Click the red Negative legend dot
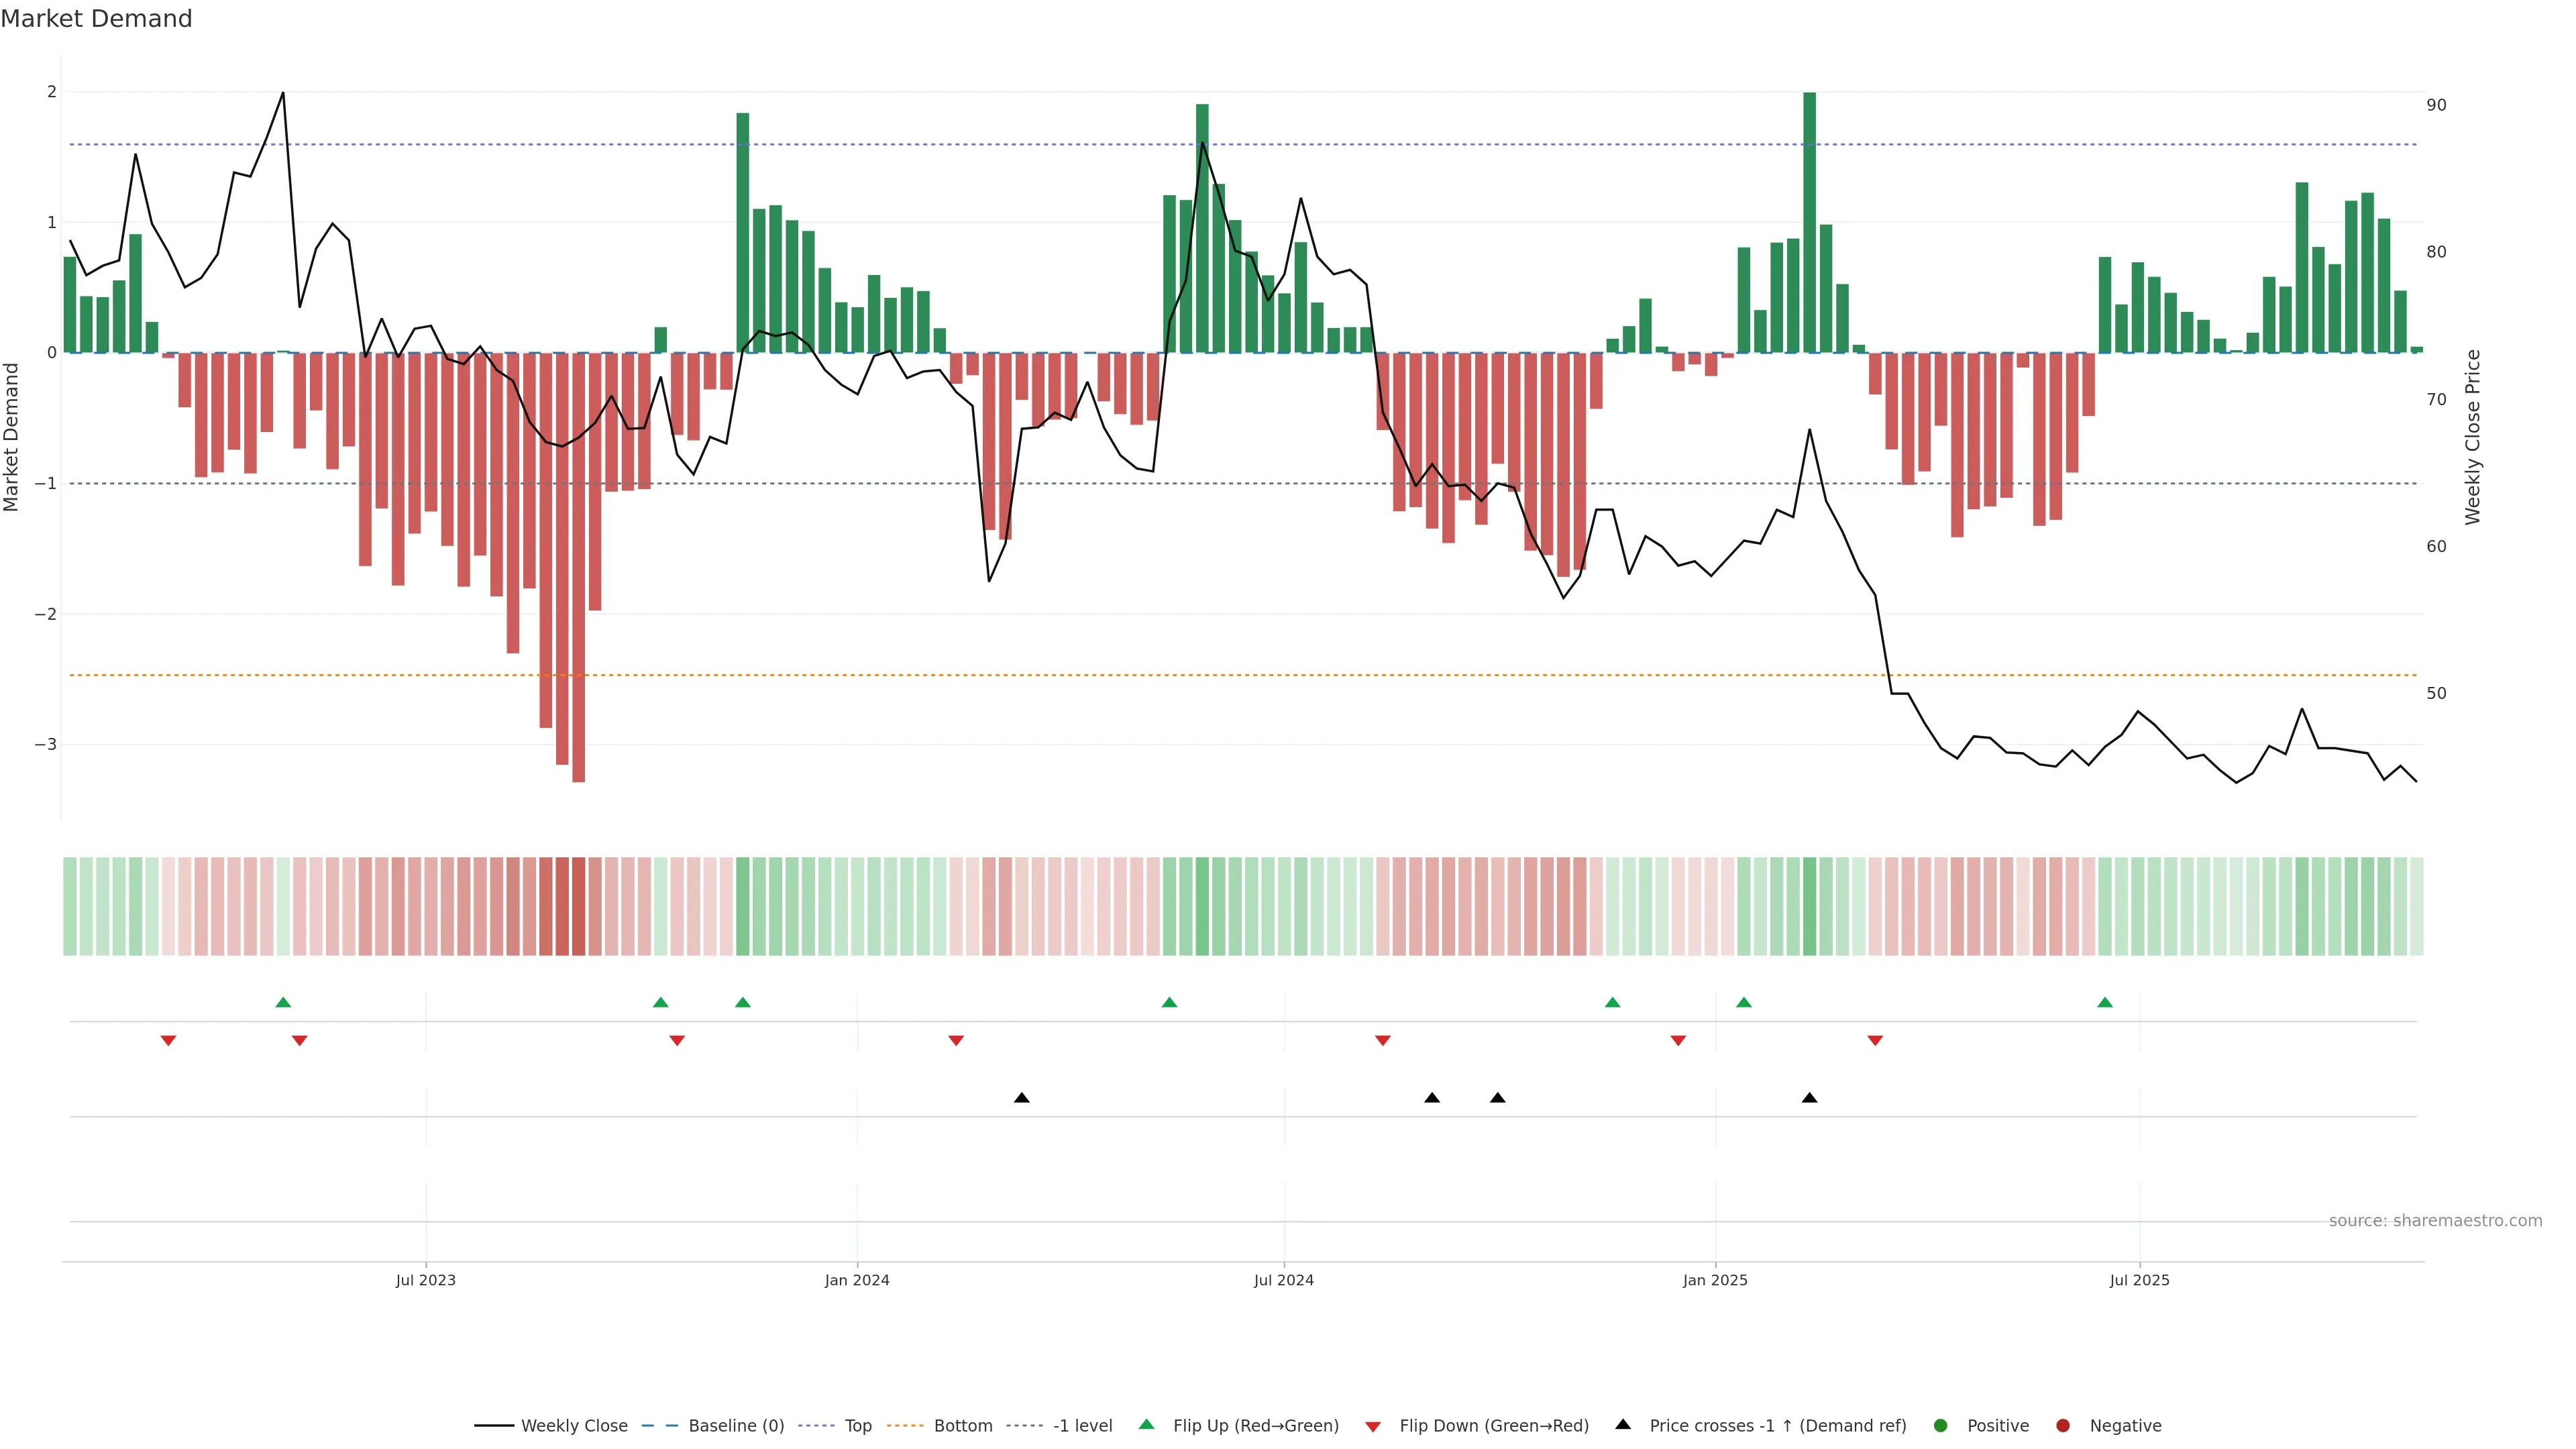 click(2063, 1425)
